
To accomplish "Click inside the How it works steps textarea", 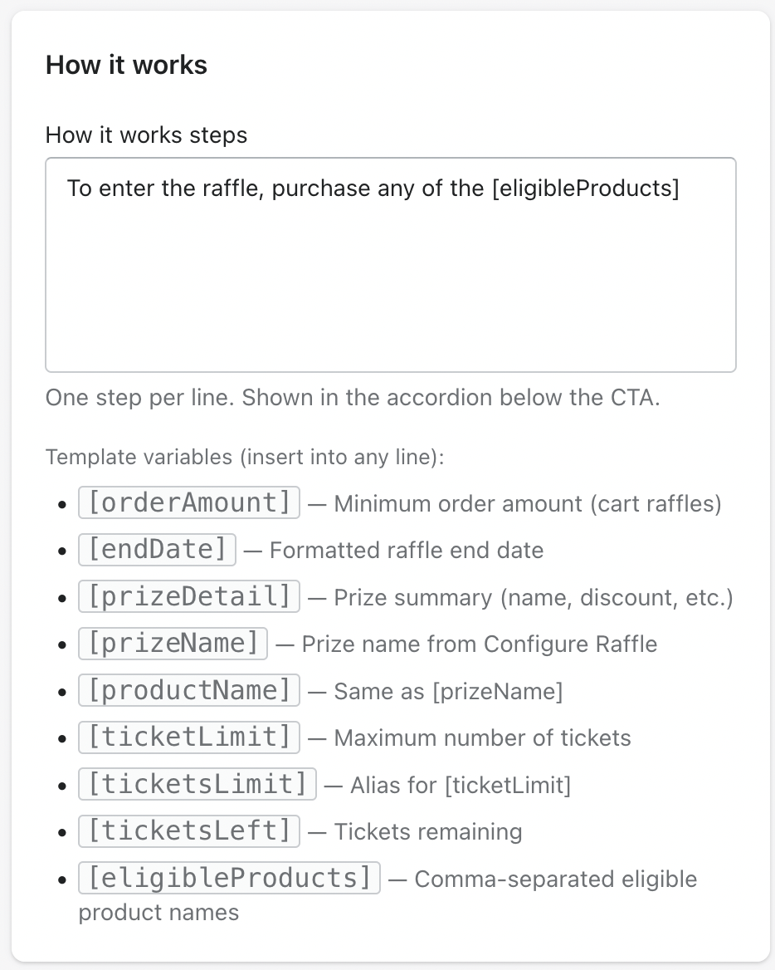I will click(x=391, y=265).
